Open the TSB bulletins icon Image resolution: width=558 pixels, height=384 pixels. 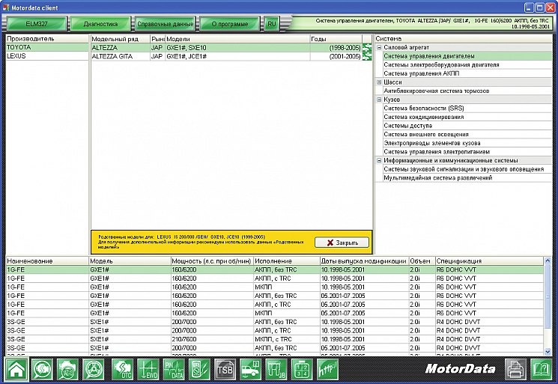[x=225, y=370]
